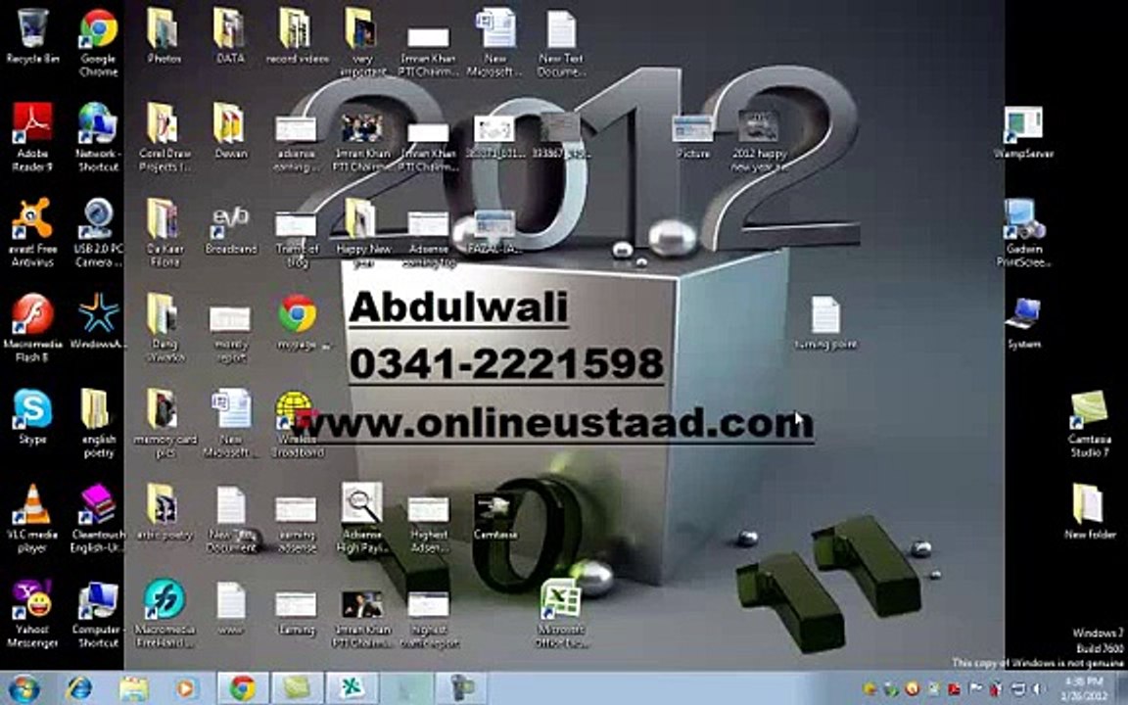Open the USB 2.0 PC Camera shortcut
This screenshot has width=1128, height=705.
[x=99, y=232]
